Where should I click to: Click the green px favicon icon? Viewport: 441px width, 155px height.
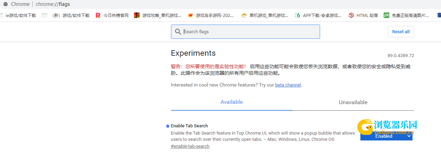pos(386,15)
